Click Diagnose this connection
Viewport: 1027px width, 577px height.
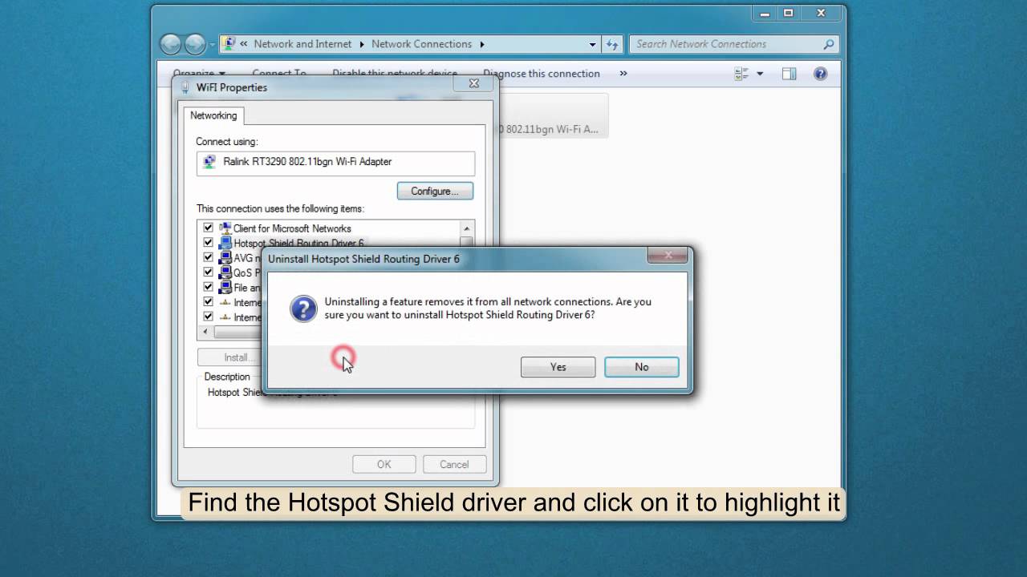542,74
